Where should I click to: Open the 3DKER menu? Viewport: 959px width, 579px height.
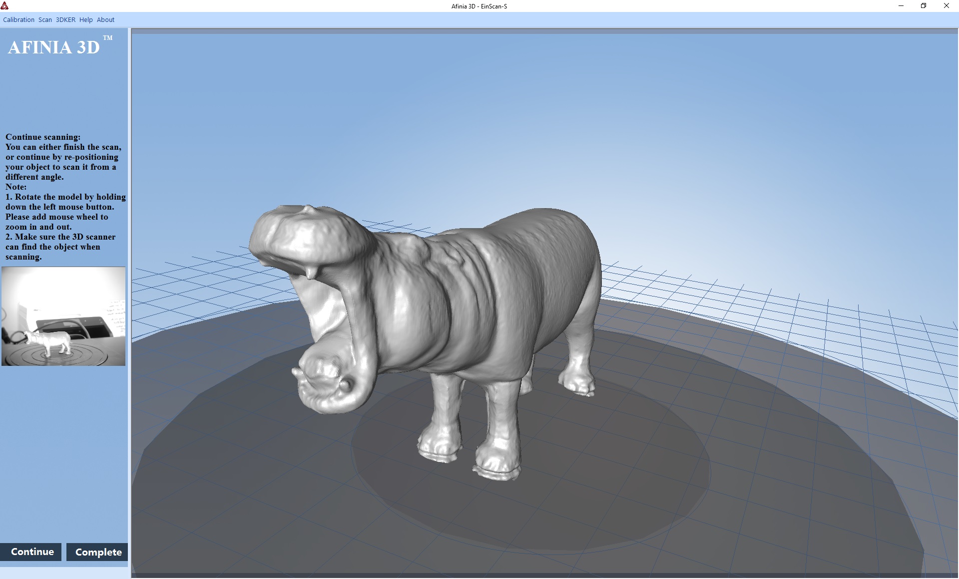tap(65, 20)
